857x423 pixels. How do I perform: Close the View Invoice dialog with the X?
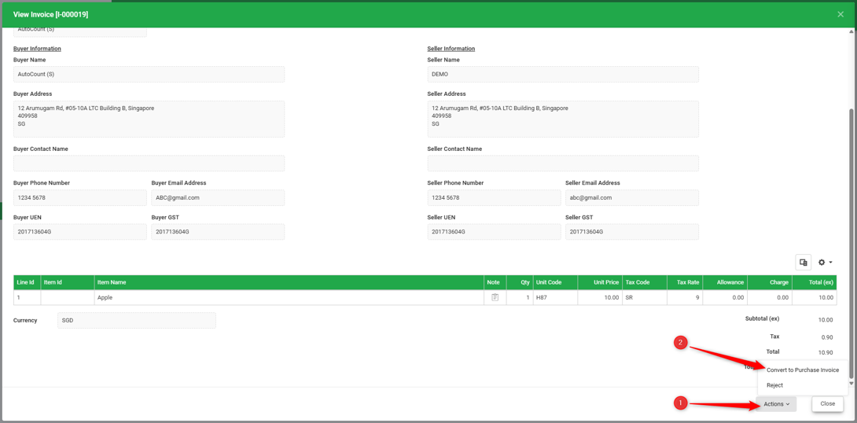[x=840, y=14]
